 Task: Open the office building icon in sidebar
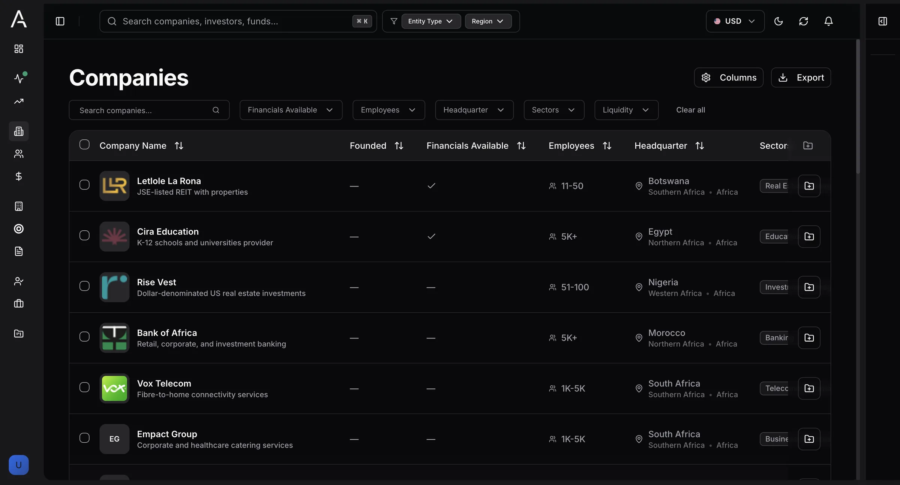(x=19, y=206)
